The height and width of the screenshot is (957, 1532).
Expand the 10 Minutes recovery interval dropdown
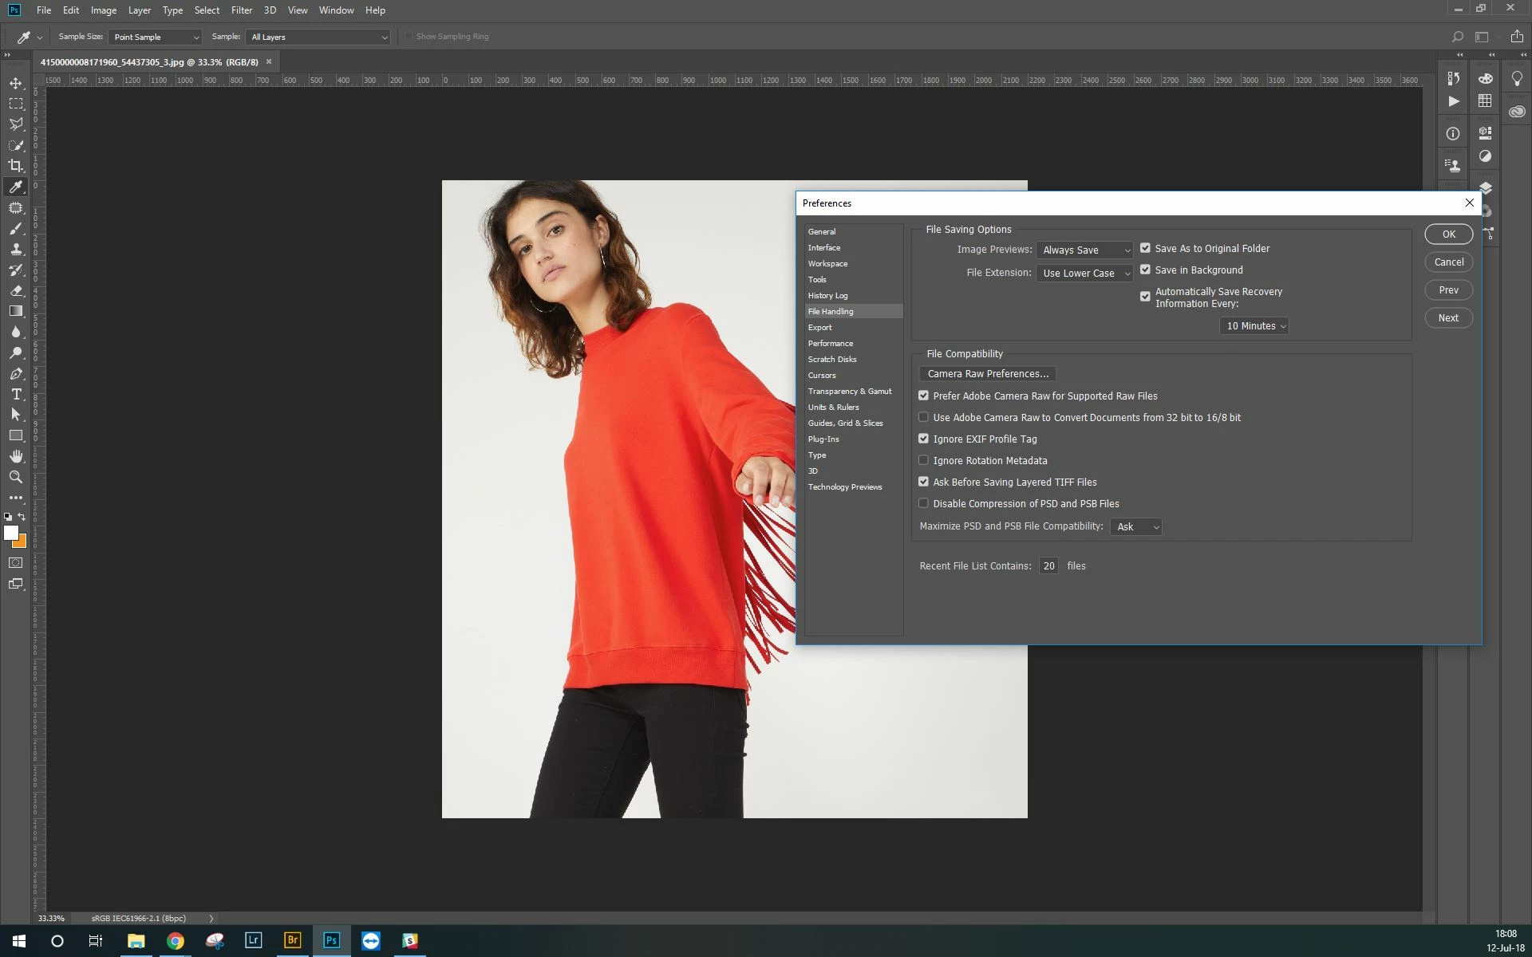coord(1254,326)
